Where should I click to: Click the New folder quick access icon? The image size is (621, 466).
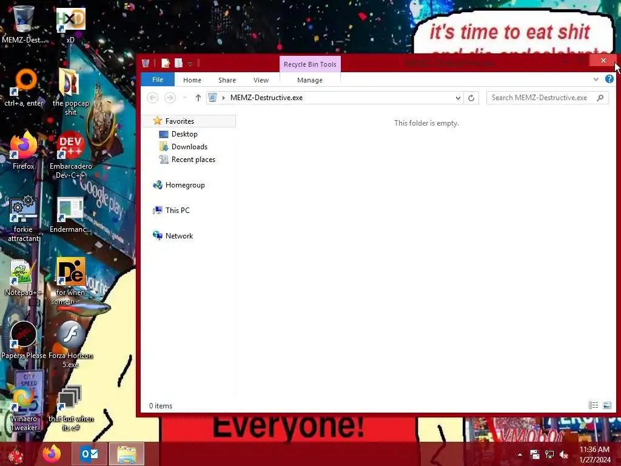[x=179, y=63]
